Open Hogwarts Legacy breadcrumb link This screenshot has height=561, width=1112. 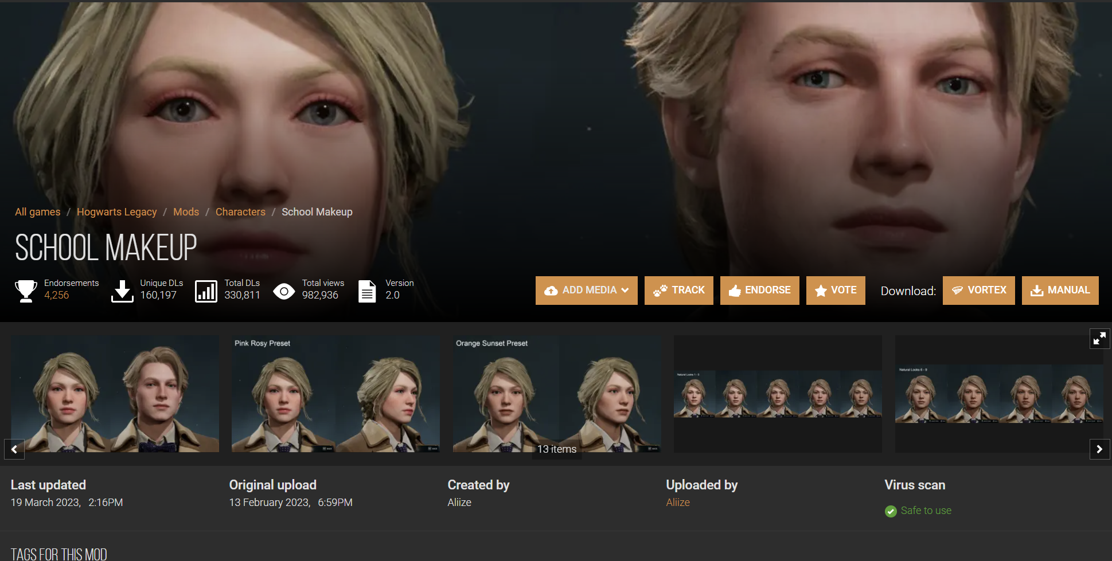117,212
